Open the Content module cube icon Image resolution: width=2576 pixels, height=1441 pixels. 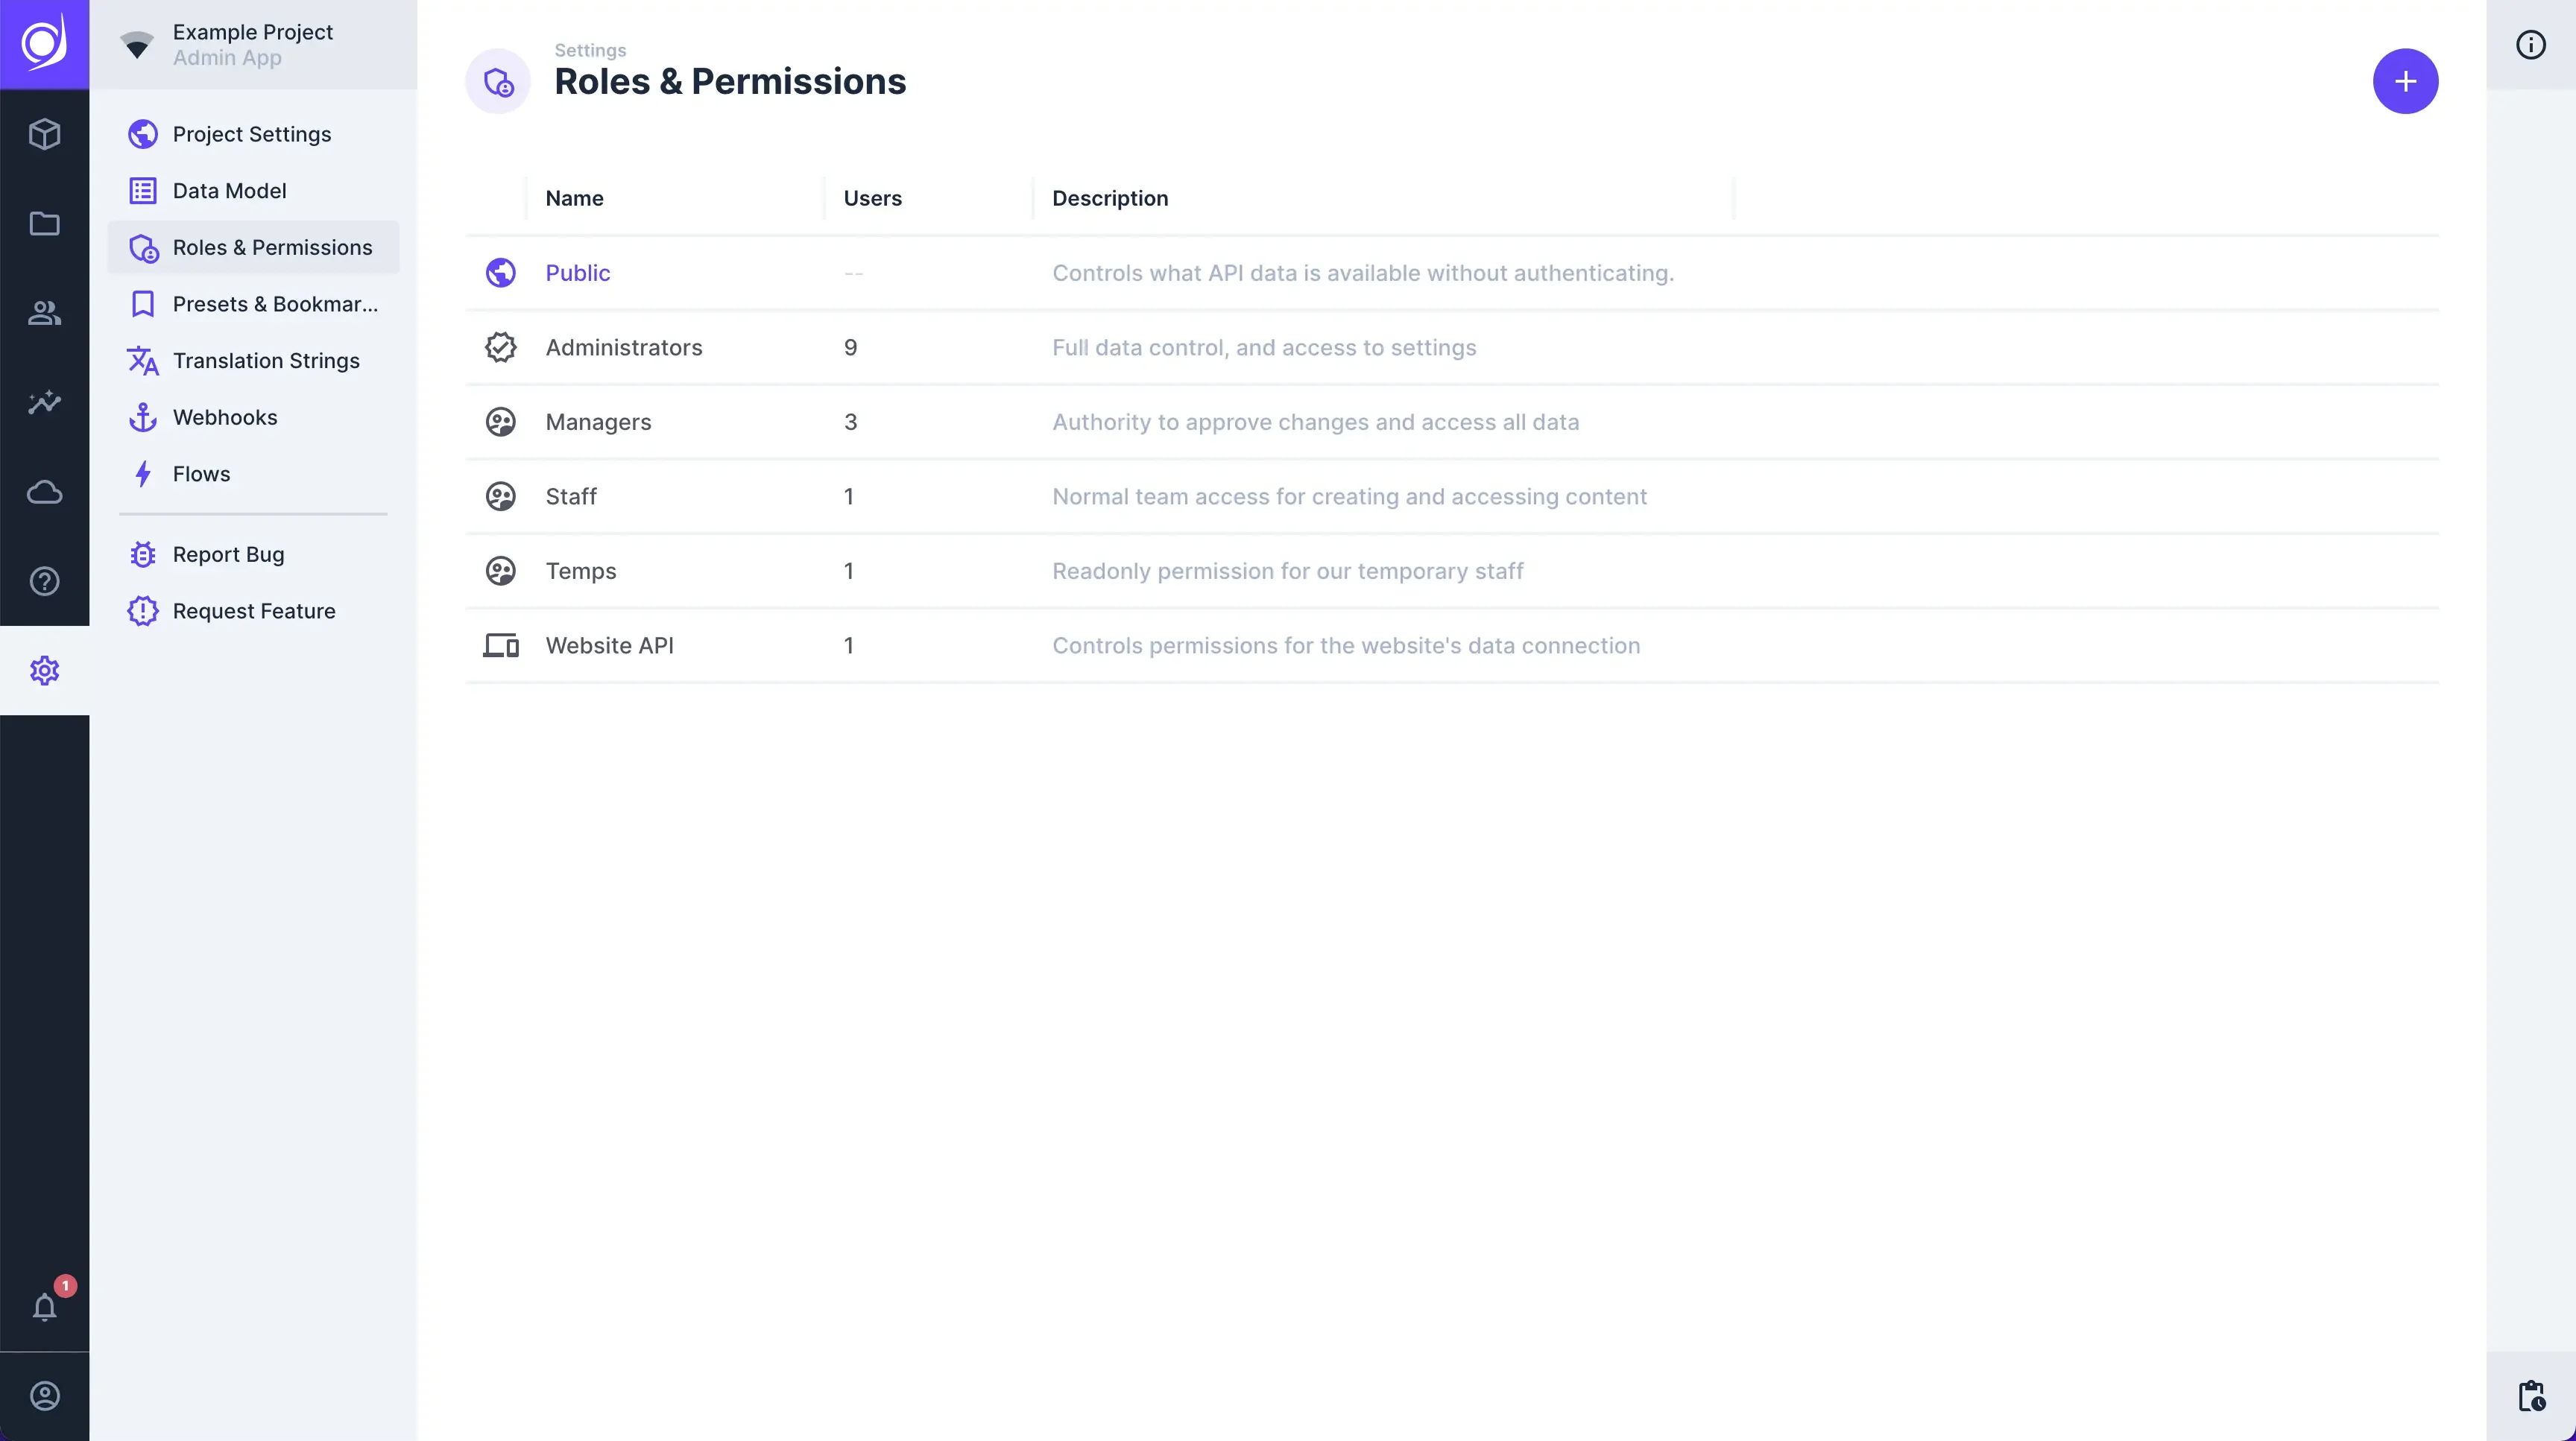point(44,134)
